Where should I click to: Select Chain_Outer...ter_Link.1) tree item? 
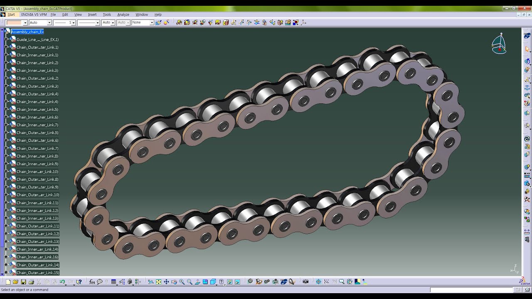pyautogui.click(x=37, y=47)
